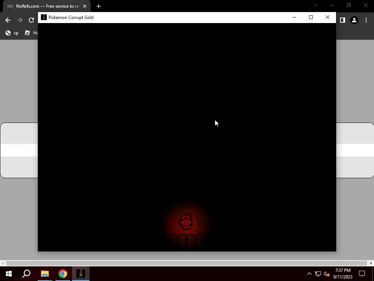Show hidden system tray icons
The width and height of the screenshot is (374, 281).
tap(309, 274)
